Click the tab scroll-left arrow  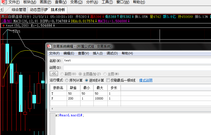point(2,10)
